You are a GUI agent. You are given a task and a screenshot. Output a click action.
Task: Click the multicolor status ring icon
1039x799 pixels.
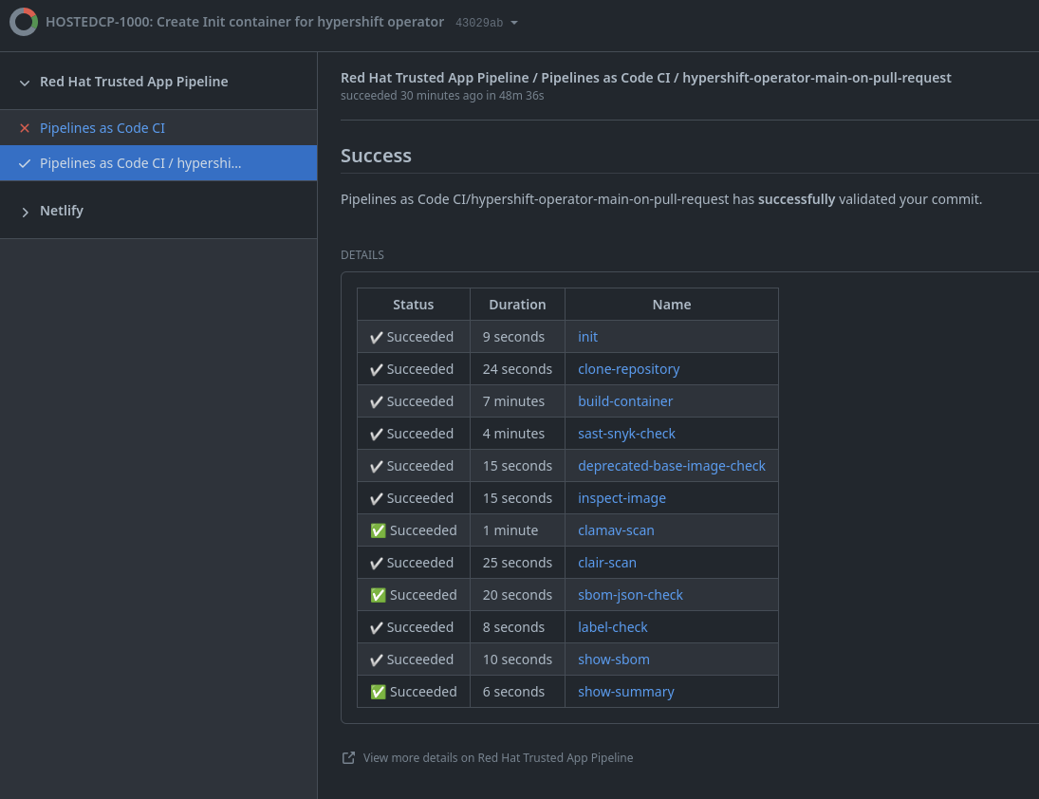pyautogui.click(x=24, y=22)
